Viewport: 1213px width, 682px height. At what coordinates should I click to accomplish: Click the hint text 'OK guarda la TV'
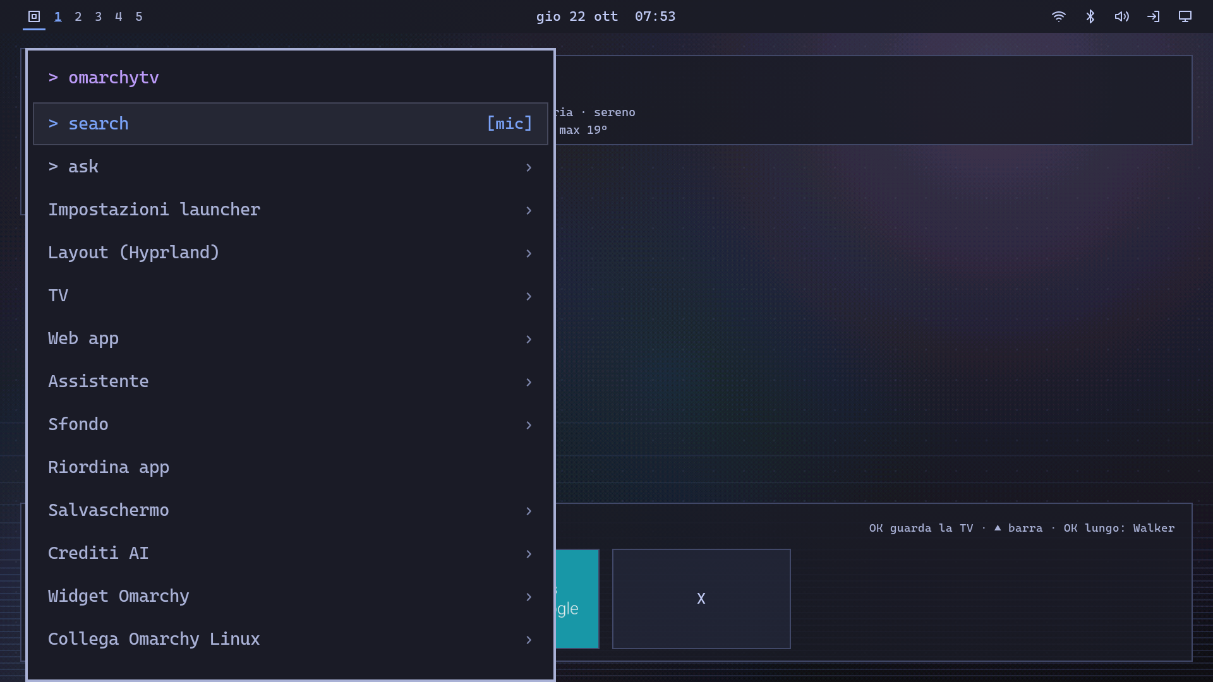click(921, 528)
